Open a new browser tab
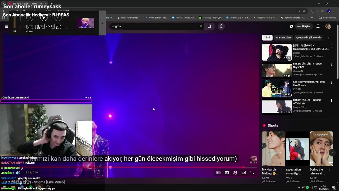The image size is (339, 191). pyautogui.click(x=51, y=3)
